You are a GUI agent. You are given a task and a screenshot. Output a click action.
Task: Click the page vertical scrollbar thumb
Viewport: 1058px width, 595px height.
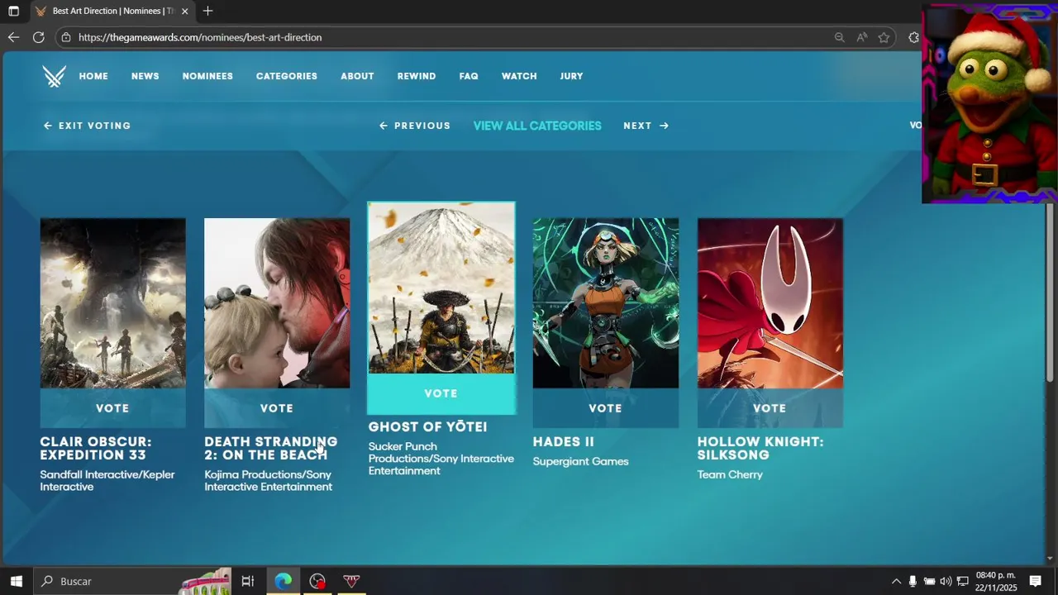click(x=1050, y=292)
